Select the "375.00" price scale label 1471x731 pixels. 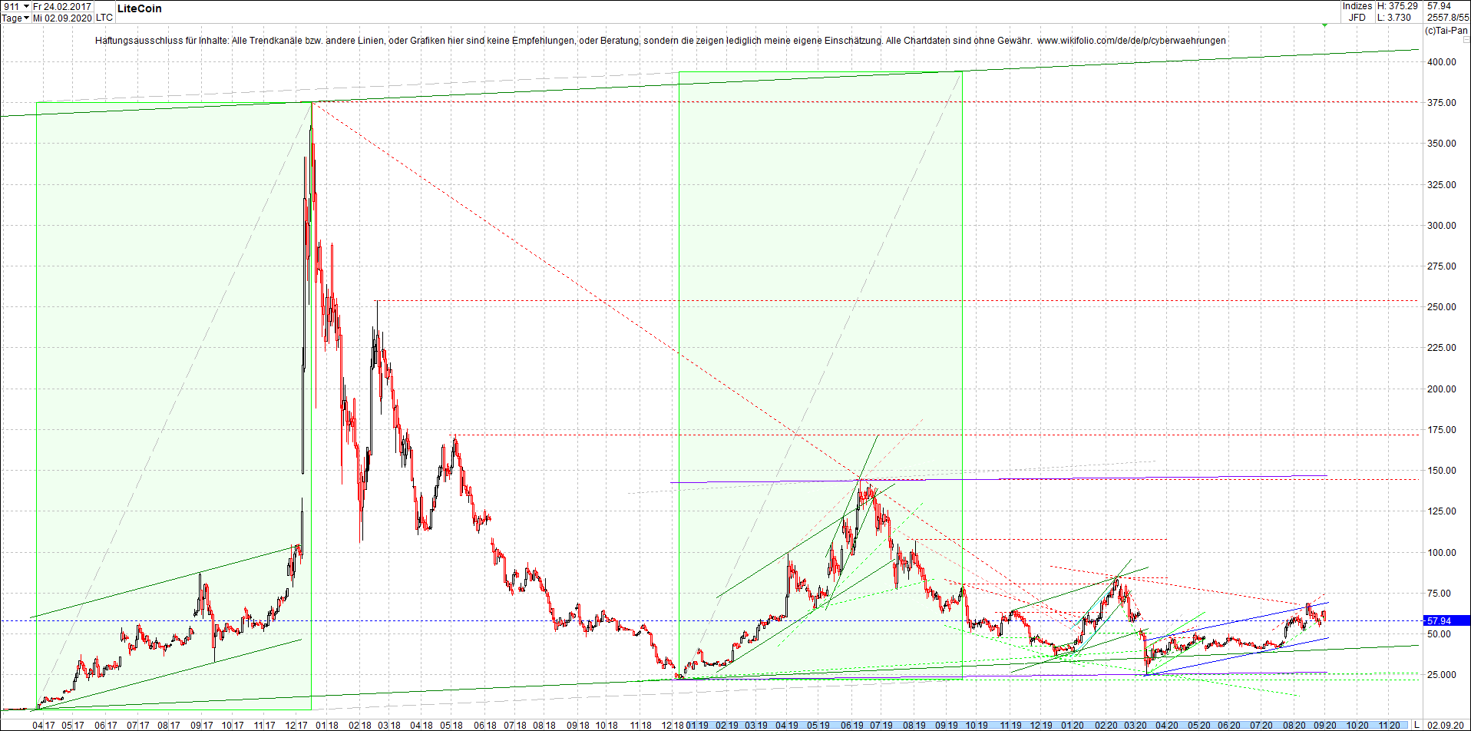tap(1442, 101)
